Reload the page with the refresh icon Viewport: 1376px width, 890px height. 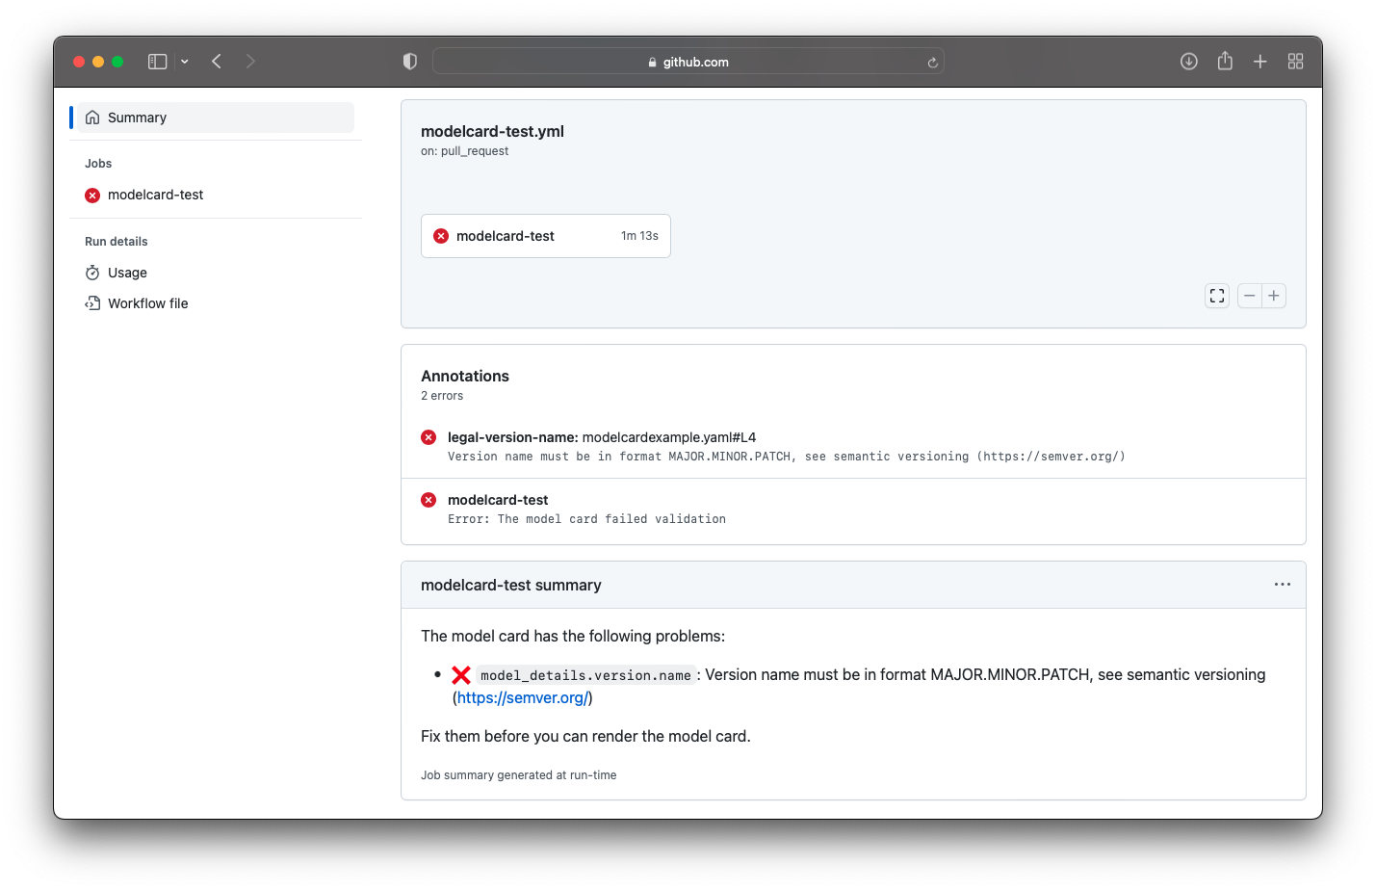tap(932, 63)
